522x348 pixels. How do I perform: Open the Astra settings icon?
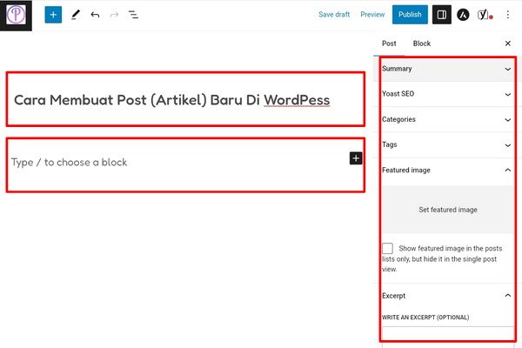click(463, 15)
